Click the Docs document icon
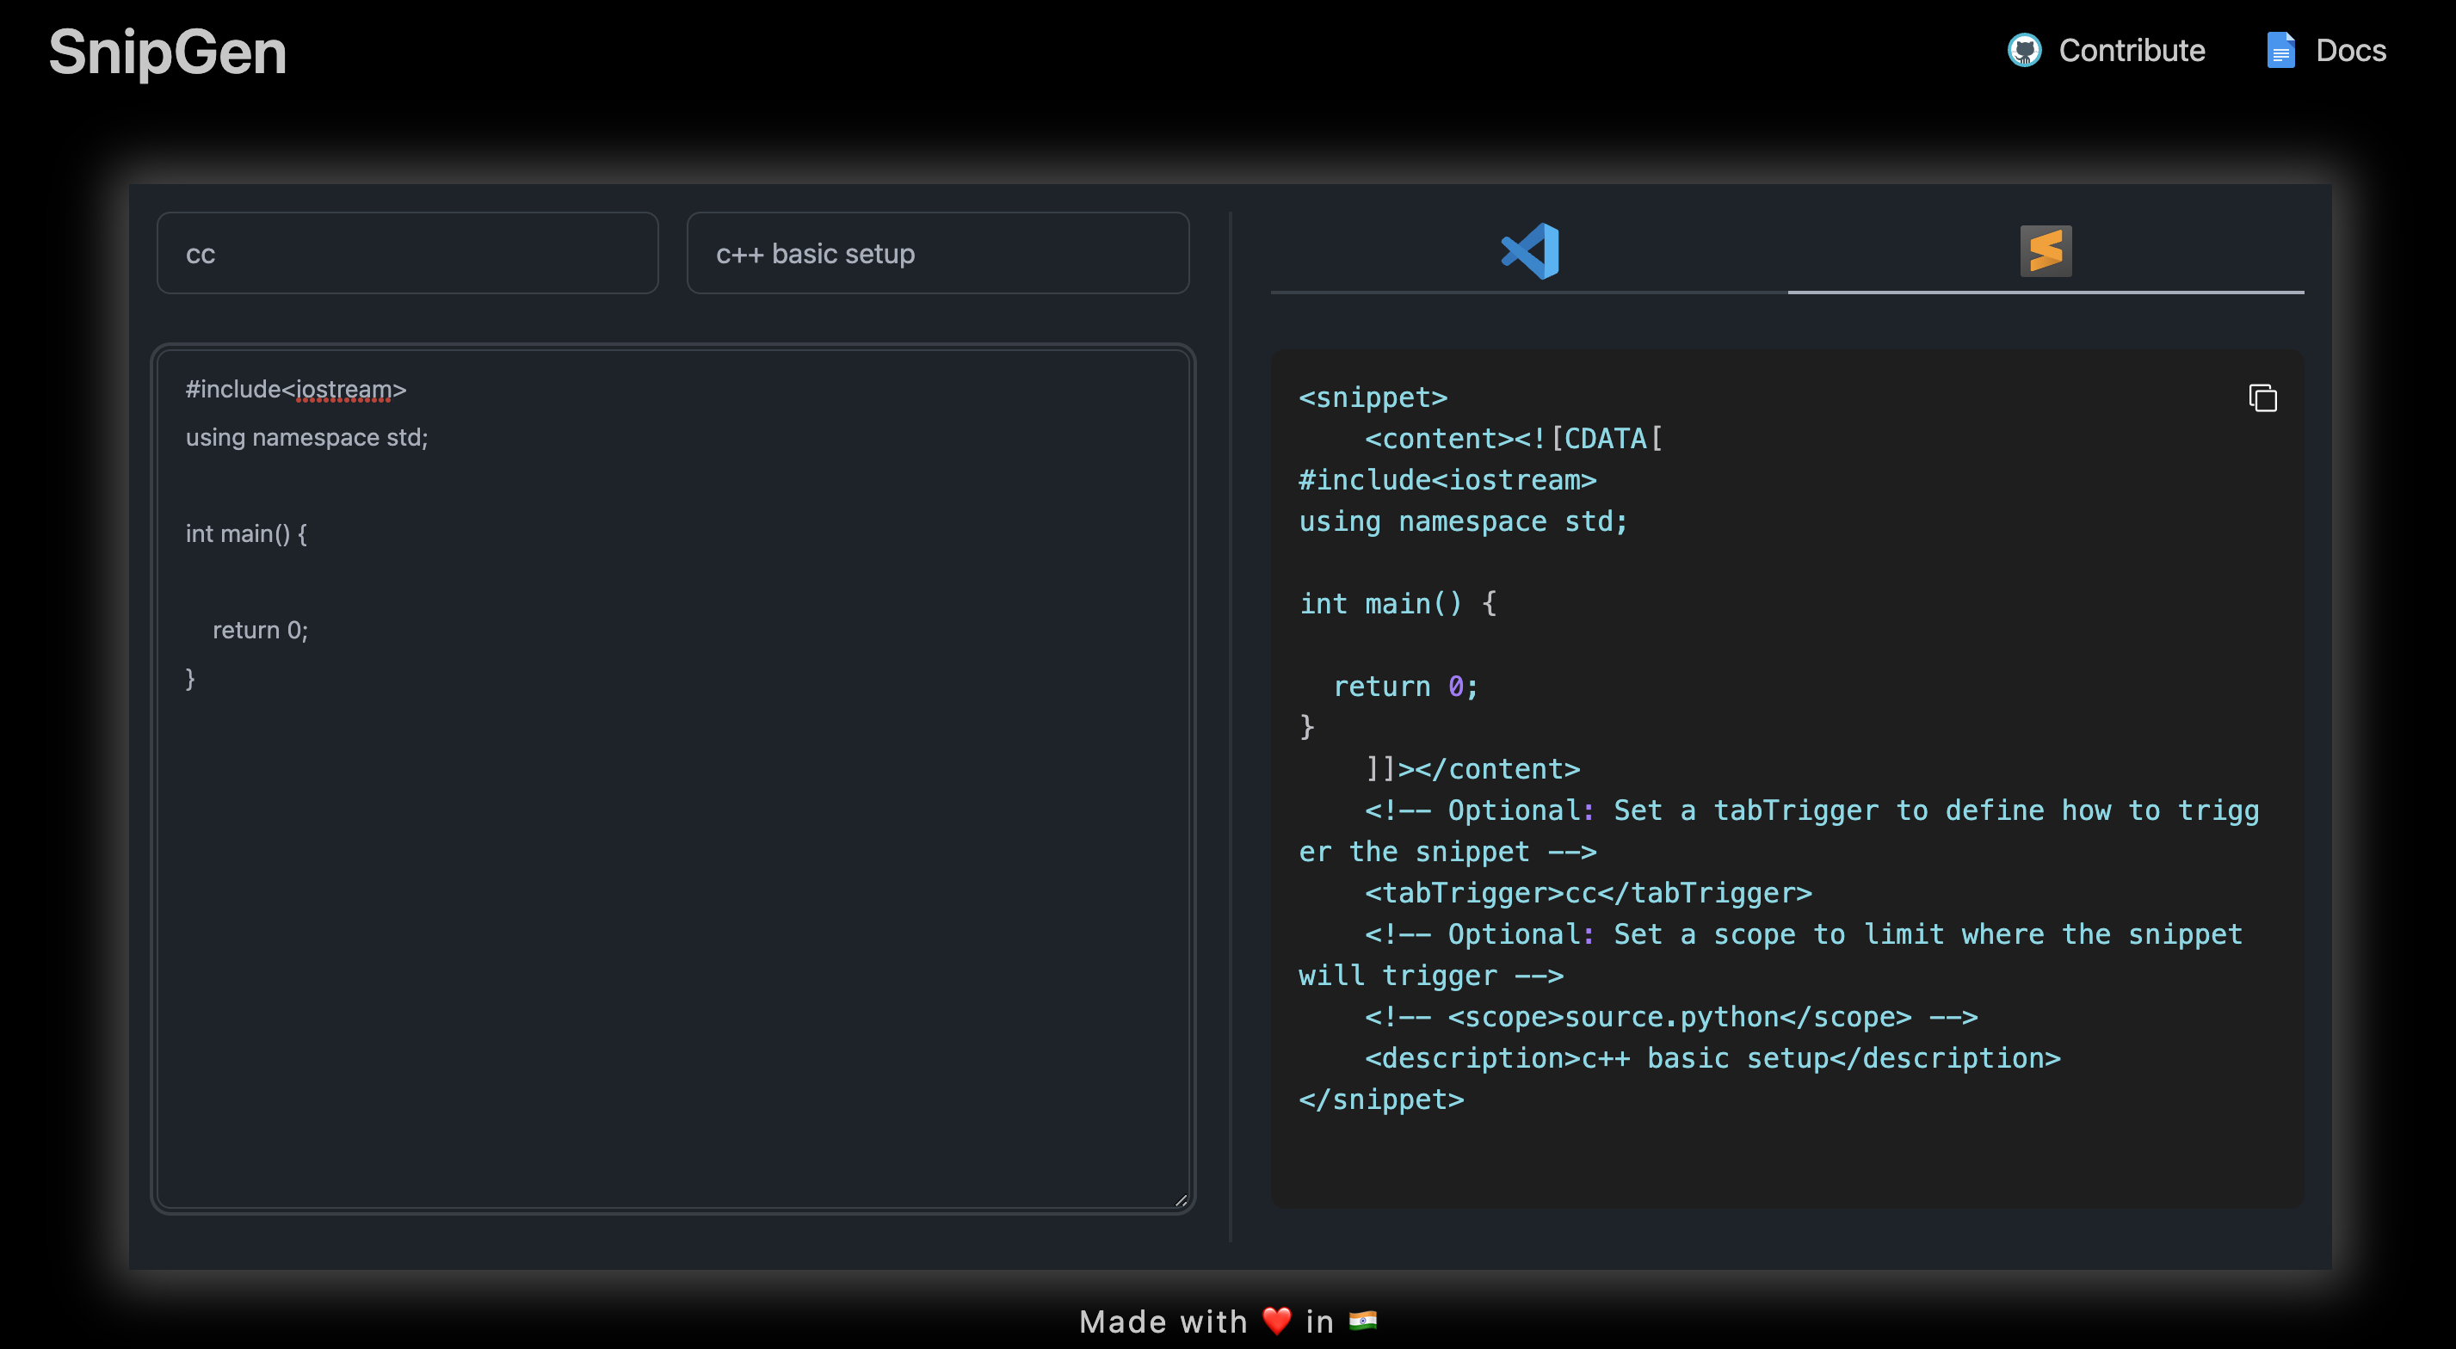The width and height of the screenshot is (2456, 1349). (x=2280, y=51)
